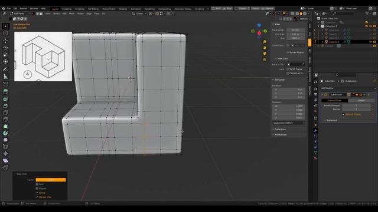
Task: Choose the Rip Region tool
Action: [5, 167]
